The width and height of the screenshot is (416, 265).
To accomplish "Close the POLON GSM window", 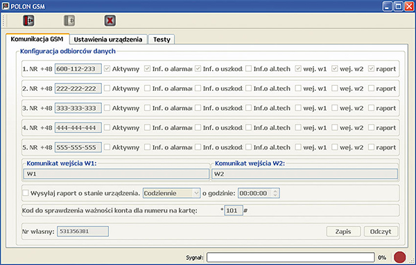I will (409, 6).
